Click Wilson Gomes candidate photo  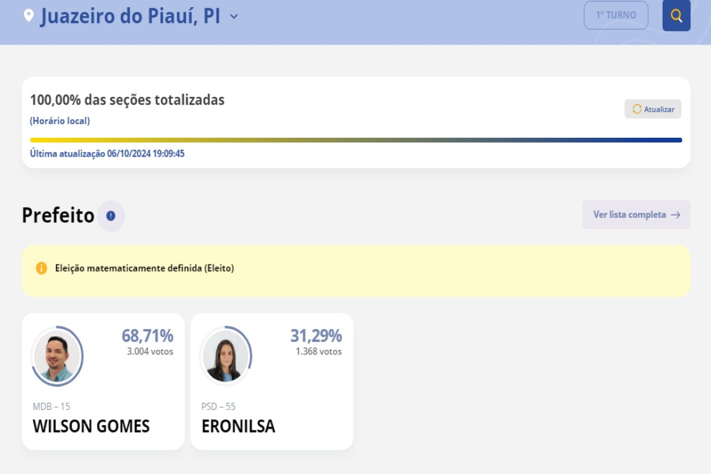coord(58,356)
